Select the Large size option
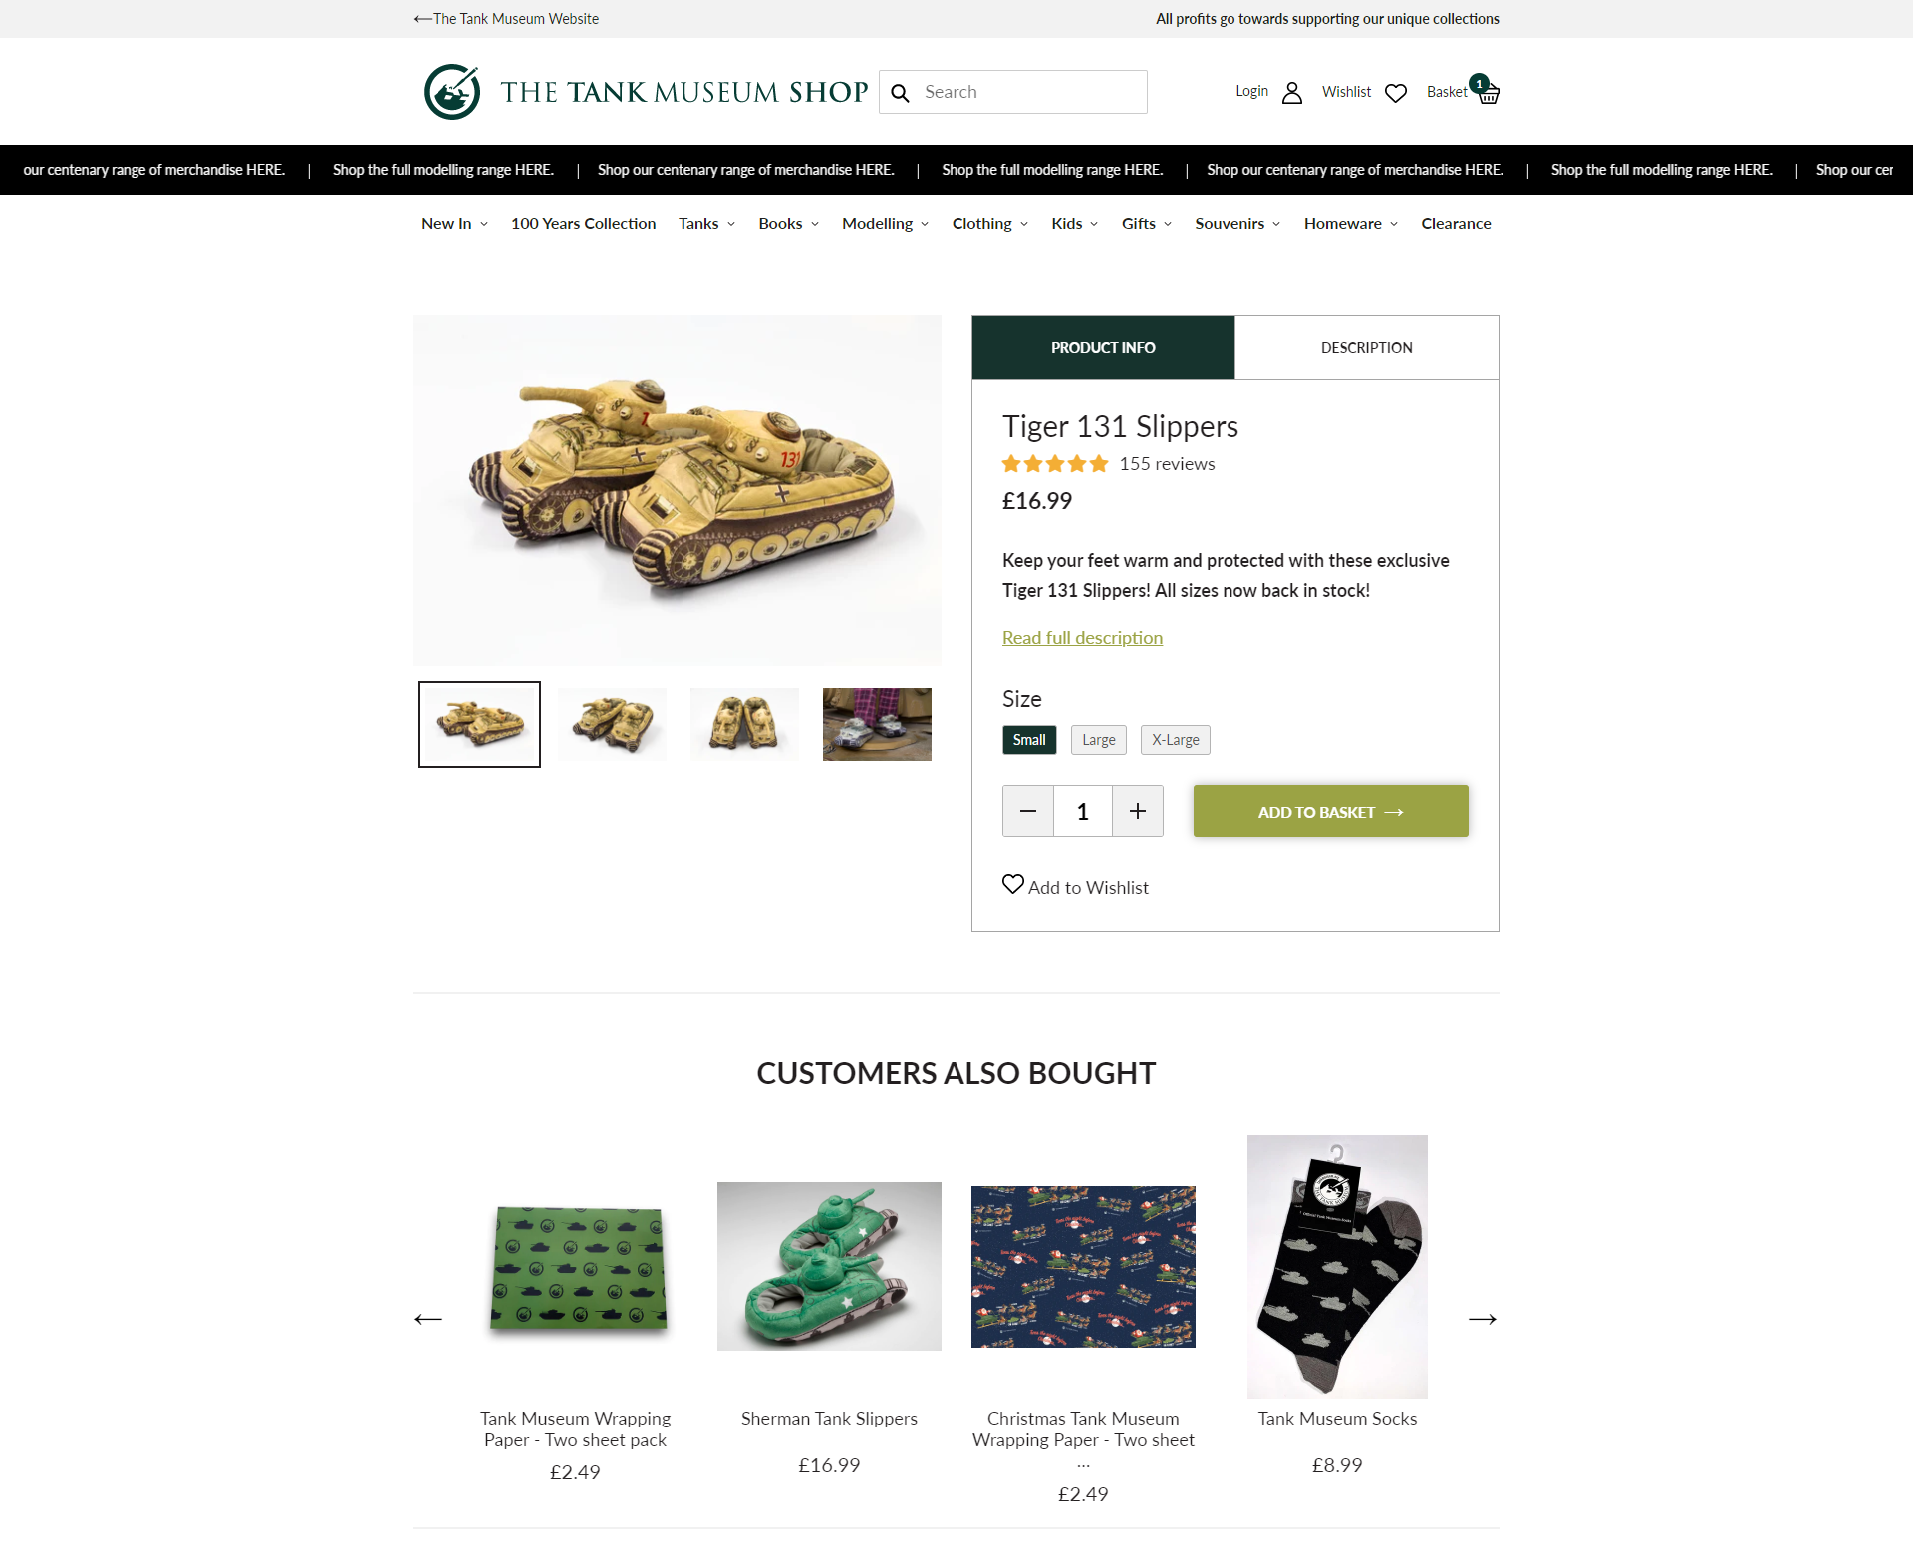This screenshot has height=1556, width=1913. (1099, 740)
